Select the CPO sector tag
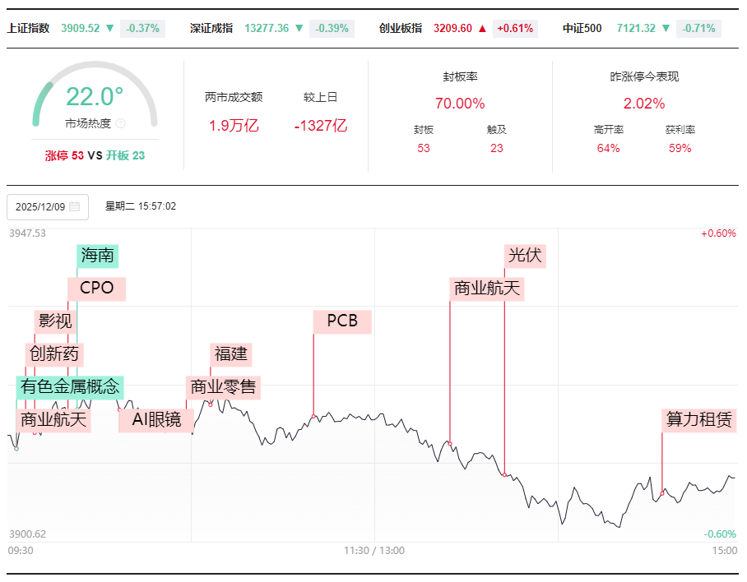Image resolution: width=747 pixels, height=582 pixels. [x=96, y=289]
